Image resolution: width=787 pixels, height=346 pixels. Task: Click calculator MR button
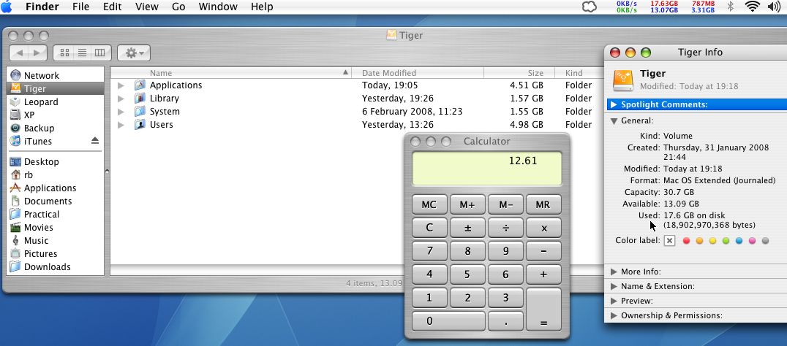coord(543,204)
